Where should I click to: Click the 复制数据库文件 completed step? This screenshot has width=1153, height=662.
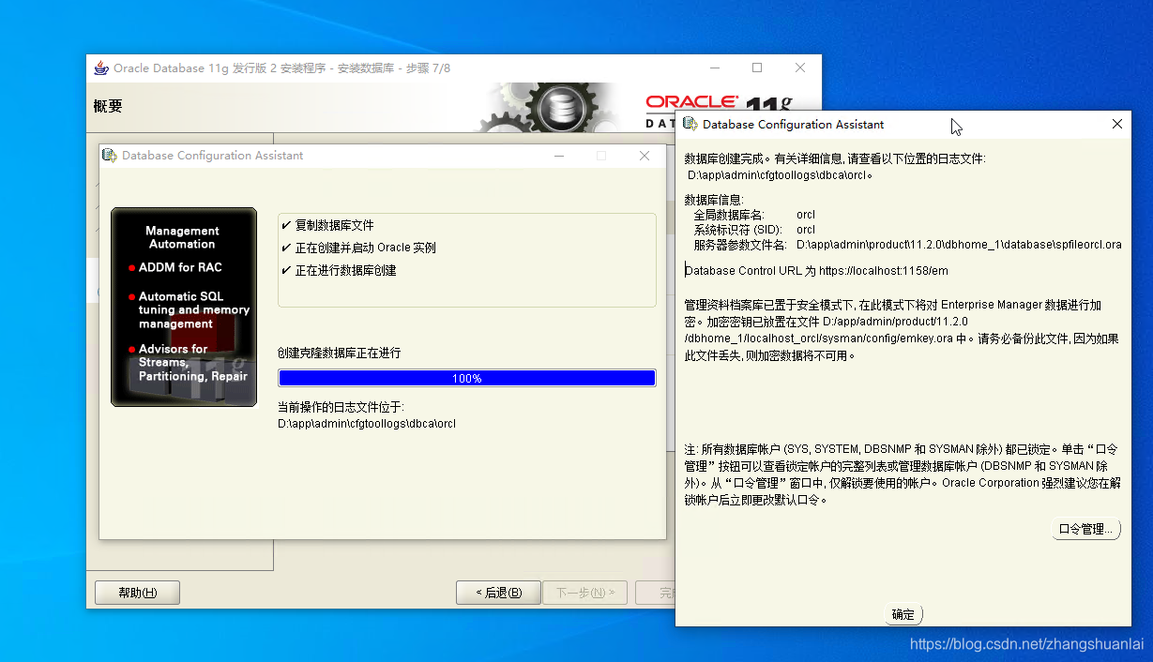click(x=334, y=225)
